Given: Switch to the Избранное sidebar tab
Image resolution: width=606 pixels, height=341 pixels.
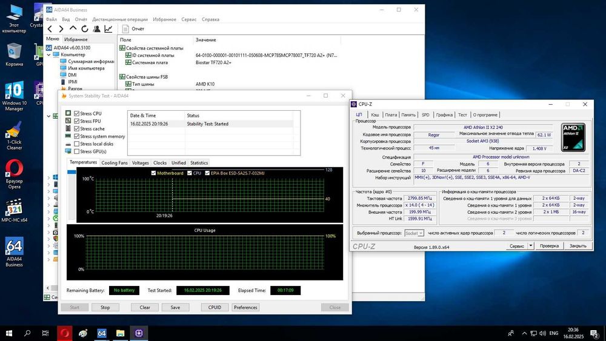Looking at the screenshot, I should tap(76, 39).
